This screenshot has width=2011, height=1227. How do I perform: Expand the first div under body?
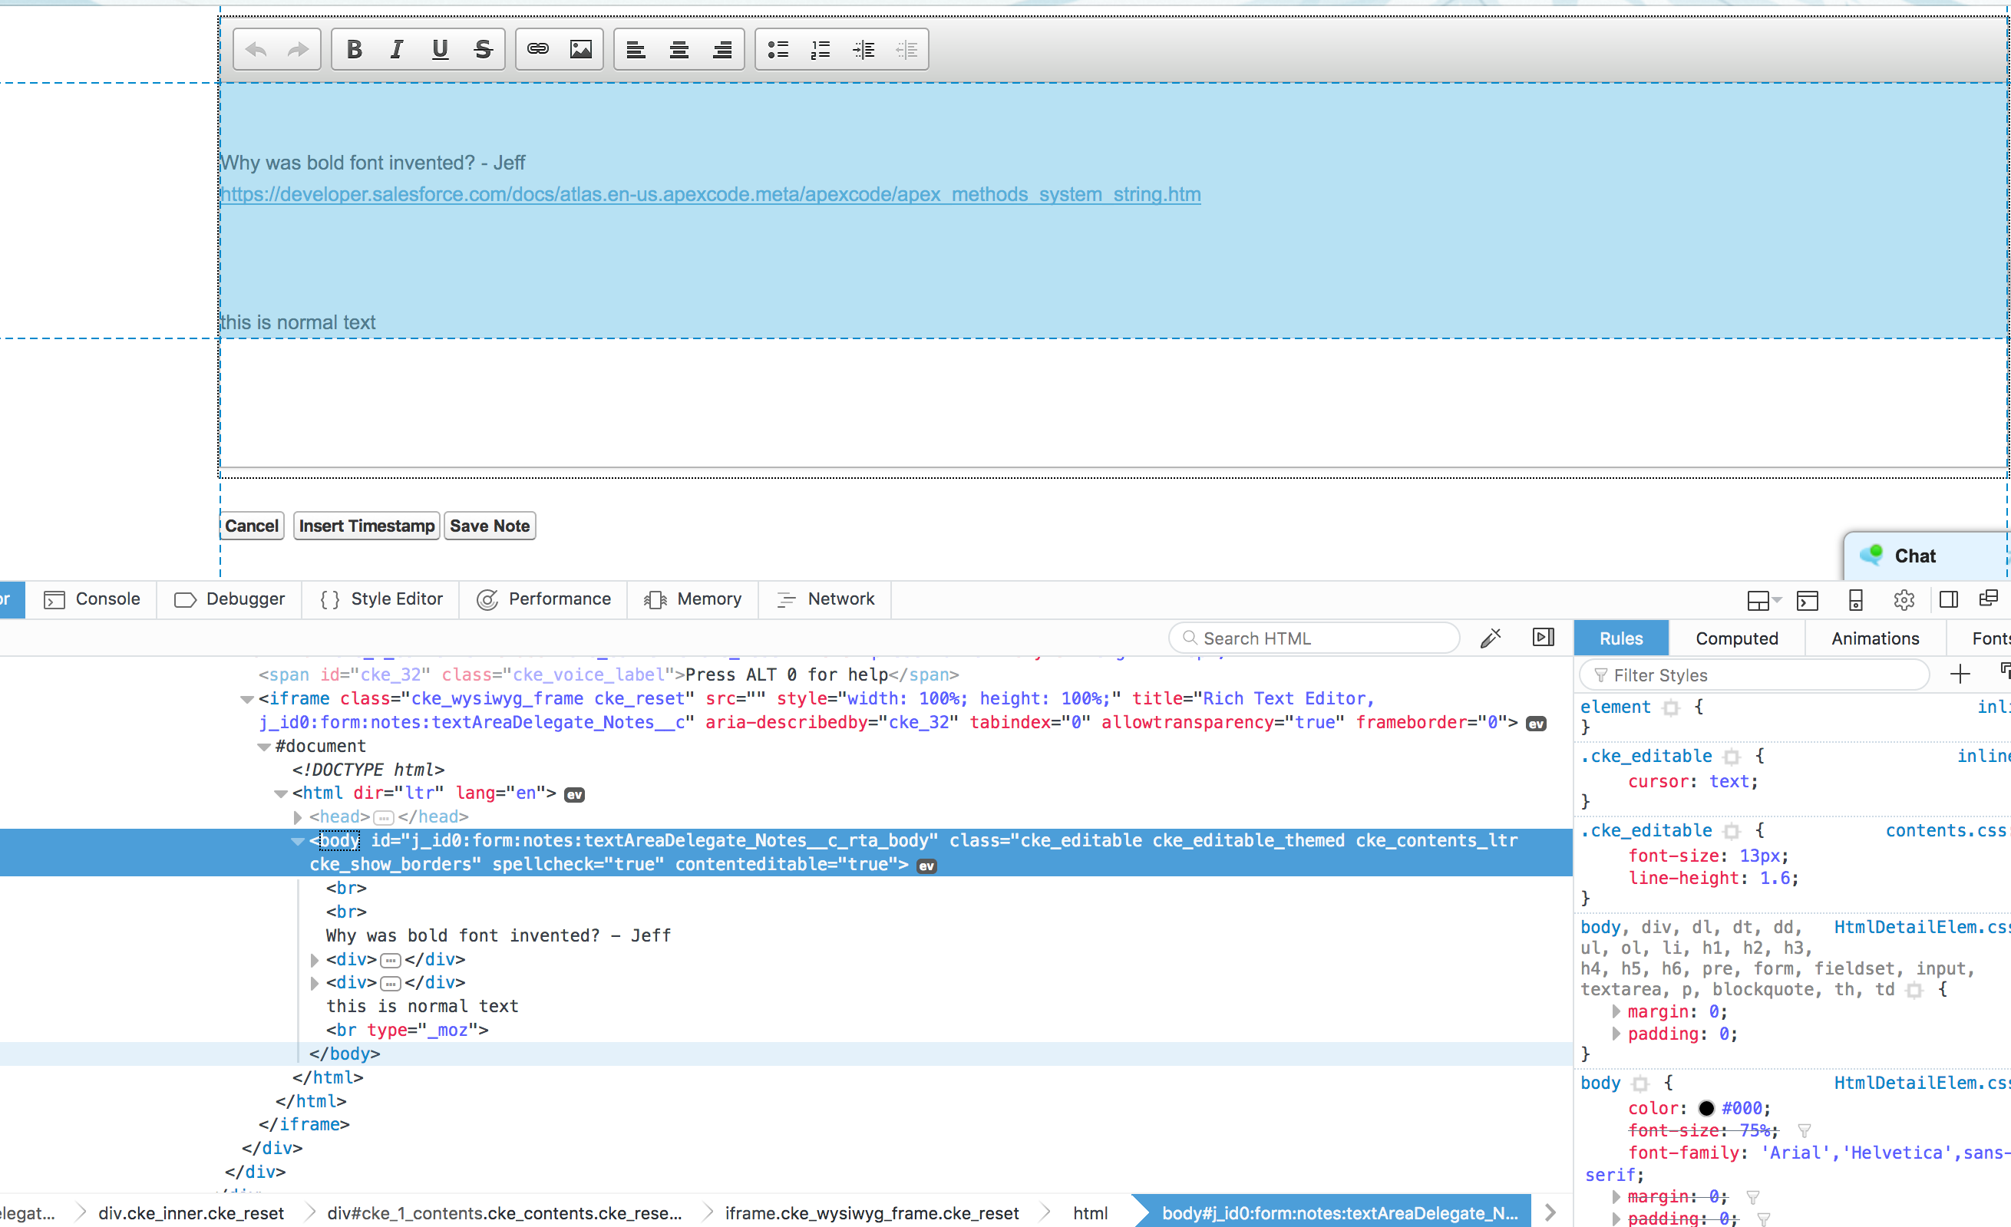pyautogui.click(x=315, y=960)
